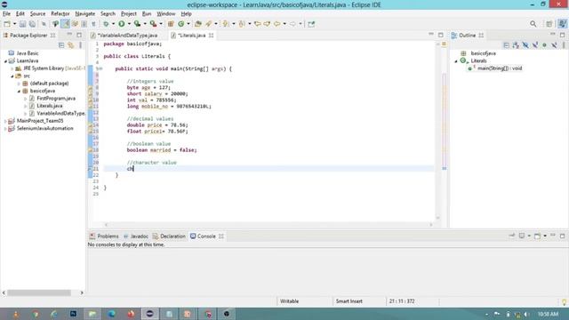The height and width of the screenshot is (320, 569).
Task: Click the New file toolbar icon
Action: [7, 24]
